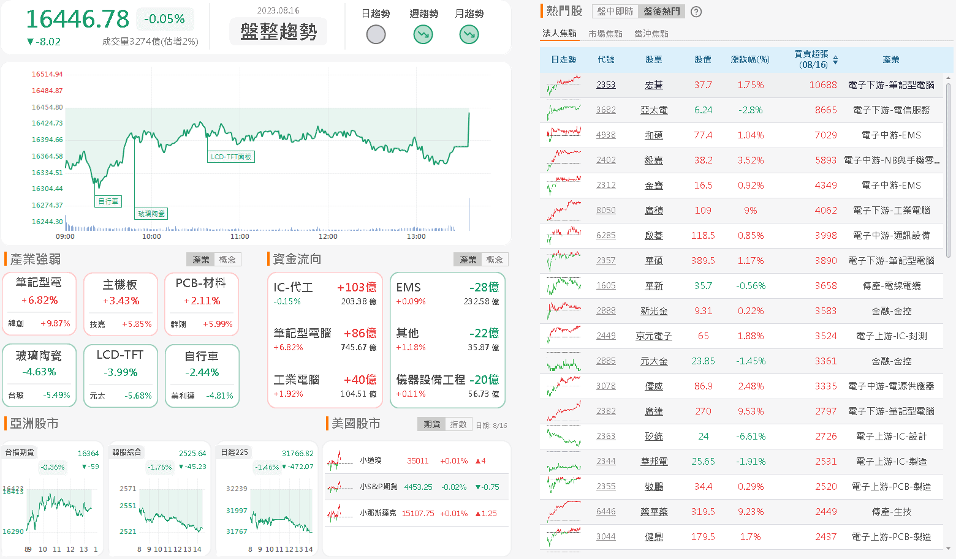Select 期貨 toggle in 美國股市 section
The height and width of the screenshot is (559, 956).
click(431, 424)
